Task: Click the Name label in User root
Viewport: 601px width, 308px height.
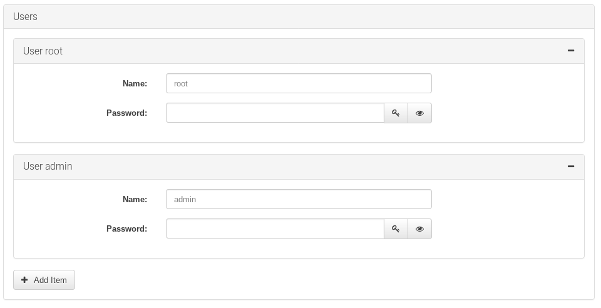Action: [135, 83]
